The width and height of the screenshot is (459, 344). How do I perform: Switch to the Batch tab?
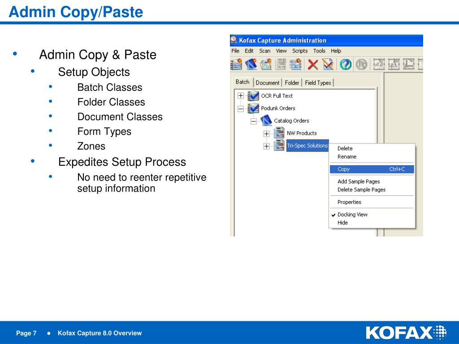[242, 82]
